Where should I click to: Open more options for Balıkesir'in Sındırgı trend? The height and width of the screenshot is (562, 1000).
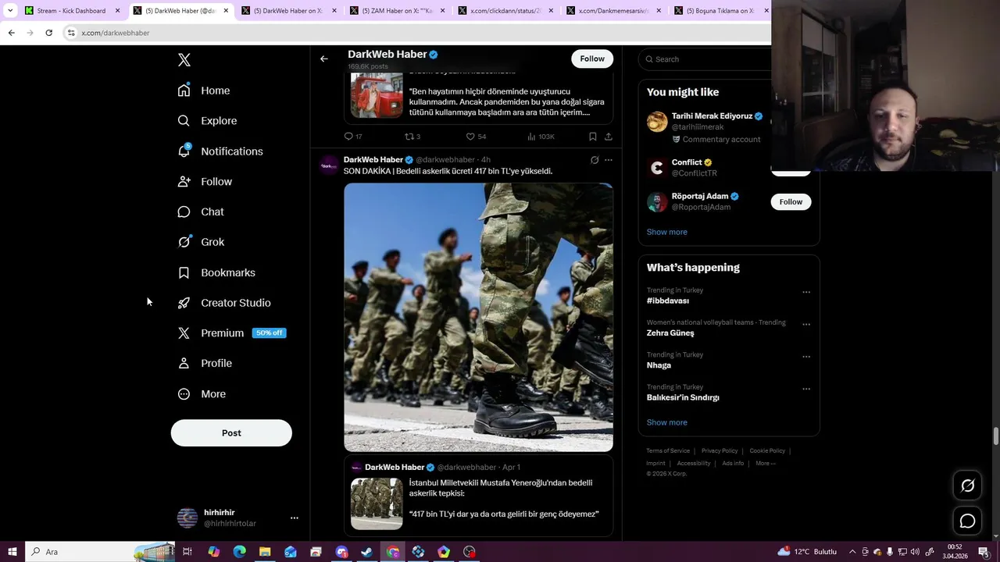(806, 389)
